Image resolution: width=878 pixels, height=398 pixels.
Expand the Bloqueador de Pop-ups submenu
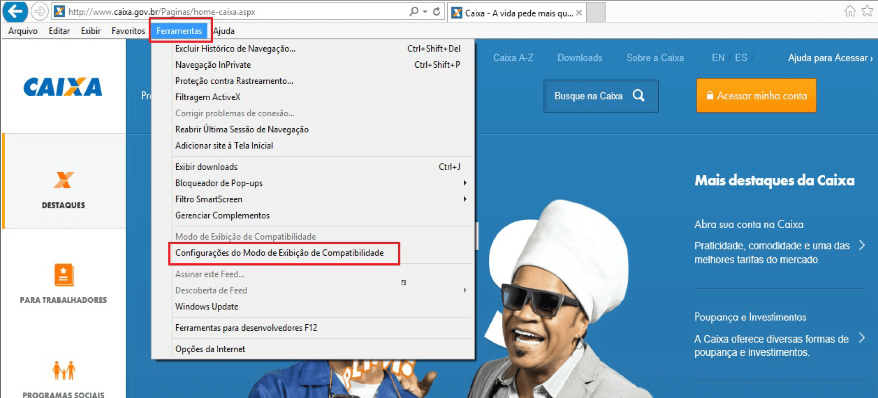(x=318, y=183)
